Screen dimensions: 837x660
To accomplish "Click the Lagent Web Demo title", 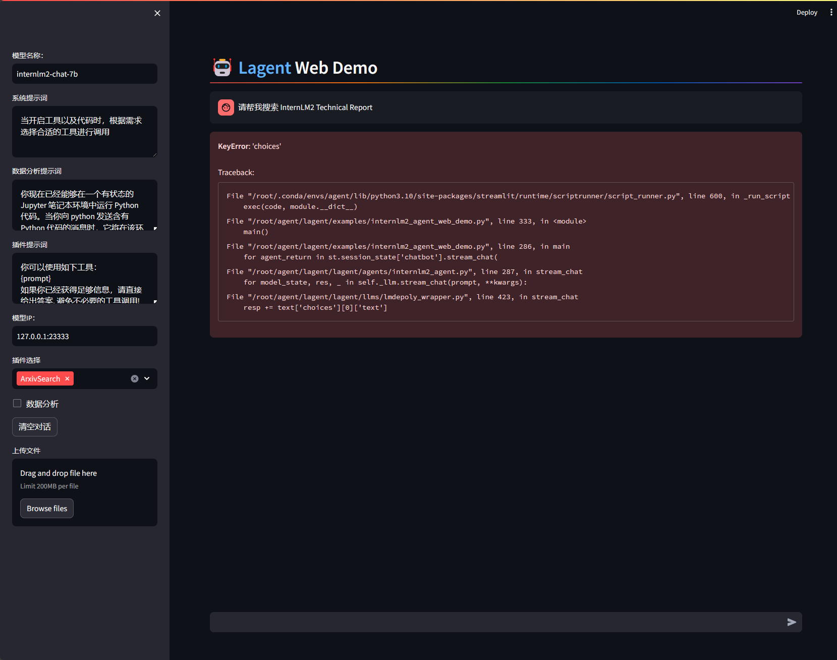I will coord(308,68).
